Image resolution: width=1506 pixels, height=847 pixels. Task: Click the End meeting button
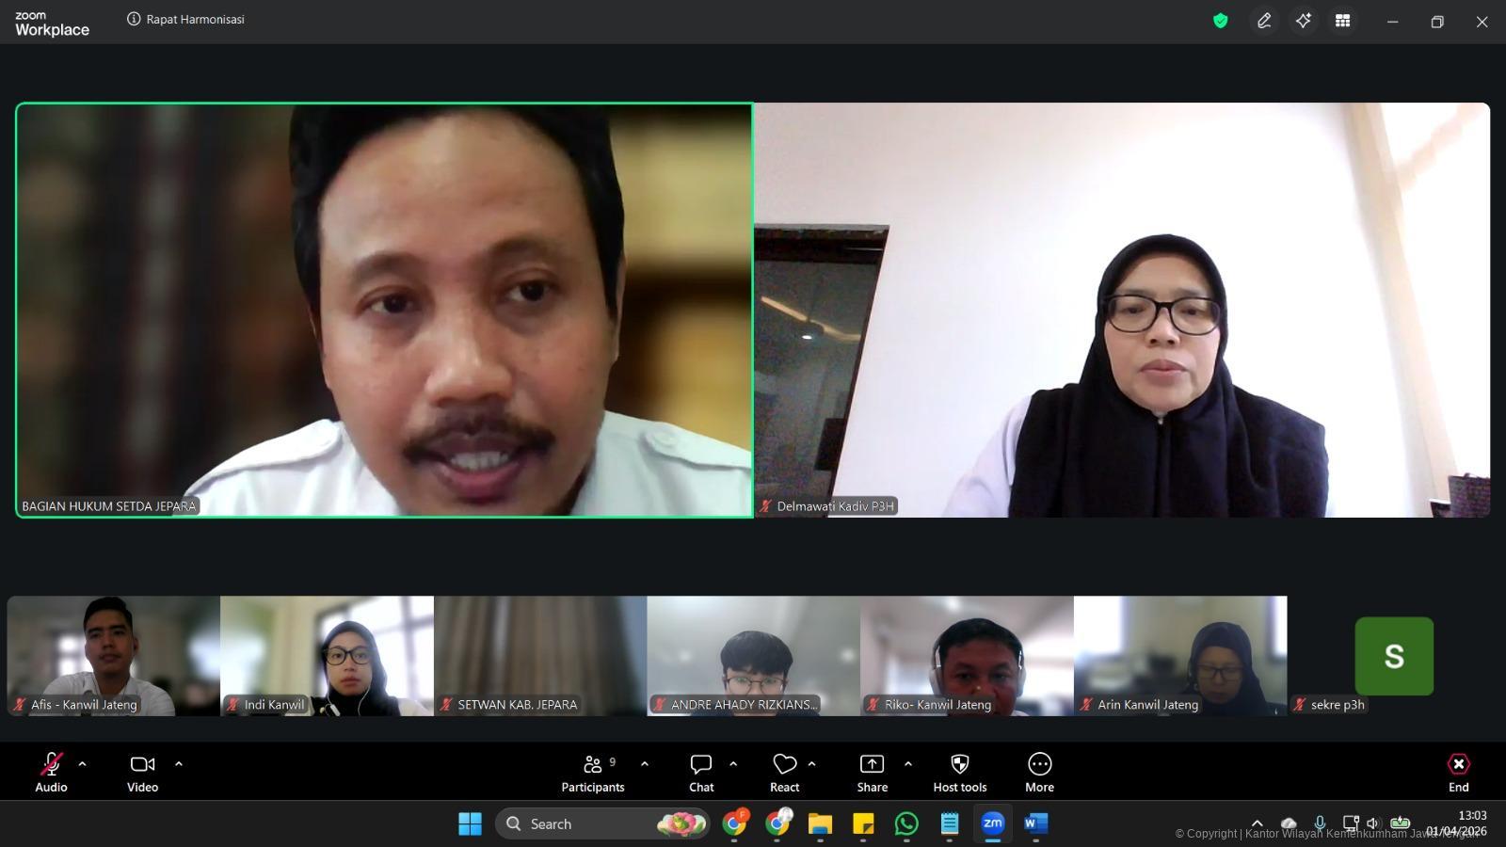click(1458, 773)
